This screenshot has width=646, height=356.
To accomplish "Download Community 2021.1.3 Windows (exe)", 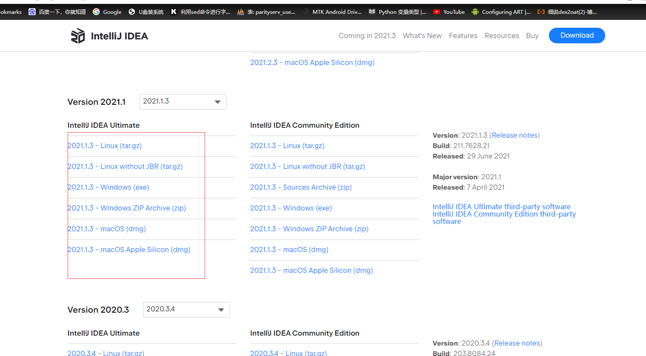I will point(291,208).
